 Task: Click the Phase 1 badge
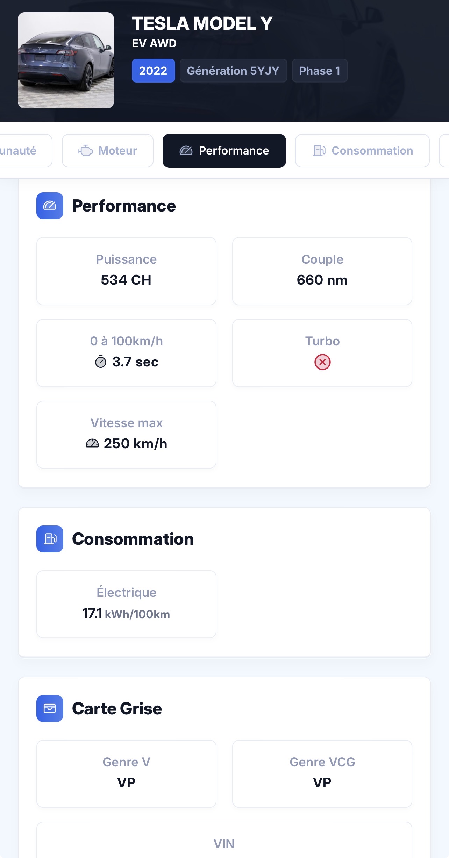pos(320,71)
